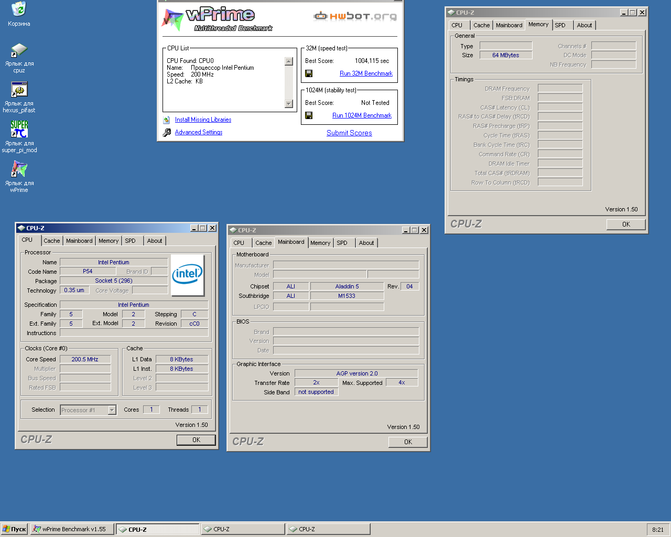Screen dimensions: 671x537
Task: Click the L1 Data 8 KBytes value
Action: pos(181,359)
